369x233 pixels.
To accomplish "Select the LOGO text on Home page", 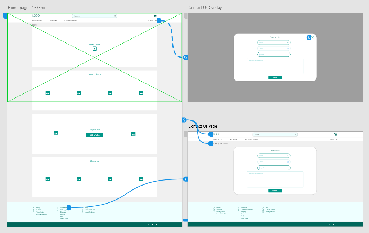I will coord(36,15).
